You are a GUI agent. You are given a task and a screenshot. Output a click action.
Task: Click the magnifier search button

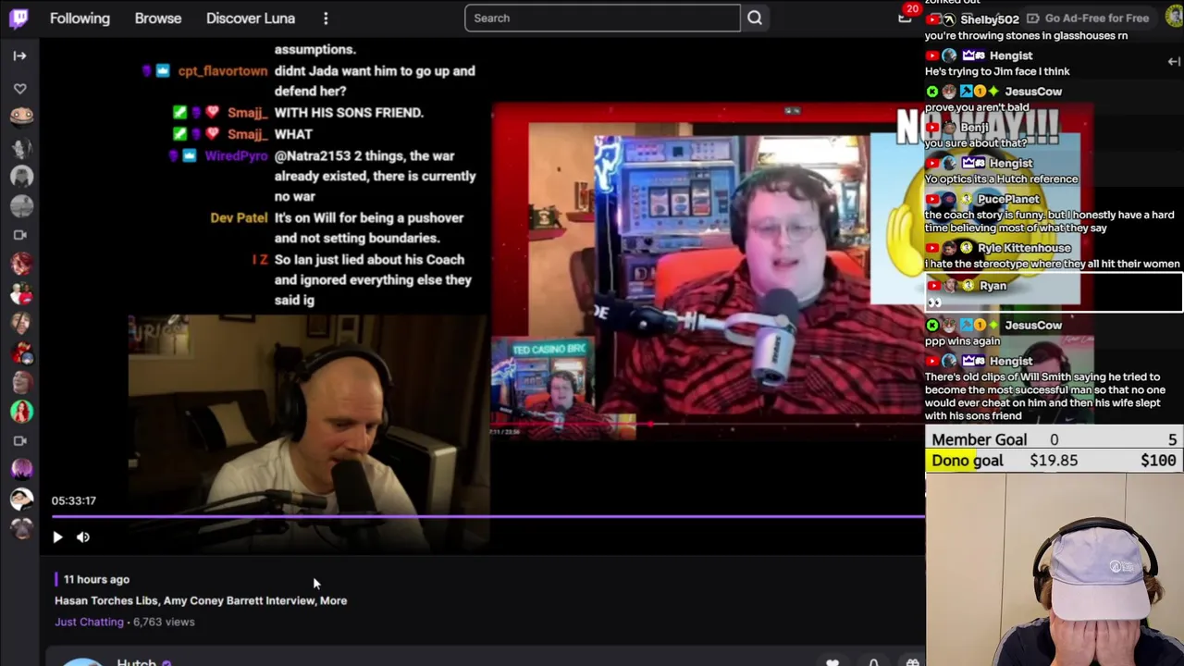tap(755, 18)
